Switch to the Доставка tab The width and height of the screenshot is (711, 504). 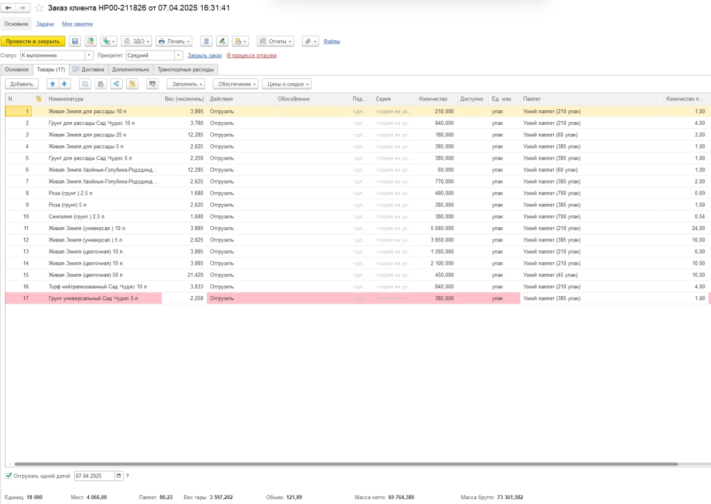[x=88, y=69]
